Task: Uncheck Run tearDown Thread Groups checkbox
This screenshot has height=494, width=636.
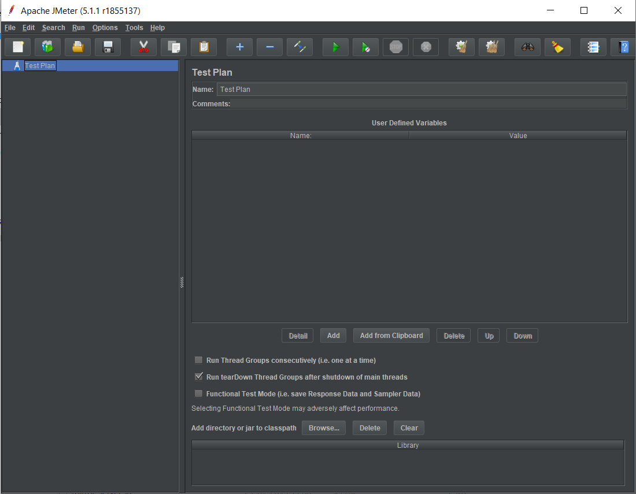Action: click(199, 377)
